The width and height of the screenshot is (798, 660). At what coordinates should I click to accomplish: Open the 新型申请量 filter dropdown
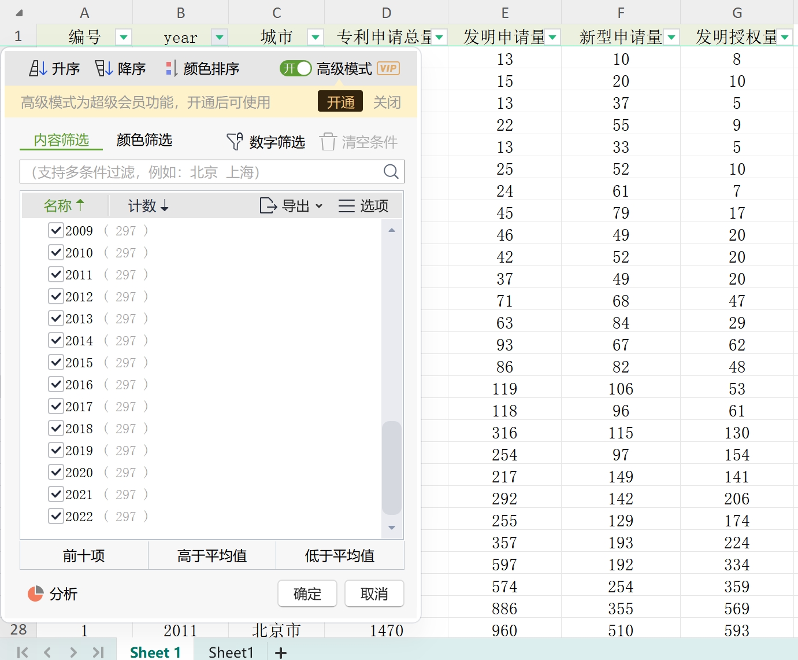(x=671, y=38)
